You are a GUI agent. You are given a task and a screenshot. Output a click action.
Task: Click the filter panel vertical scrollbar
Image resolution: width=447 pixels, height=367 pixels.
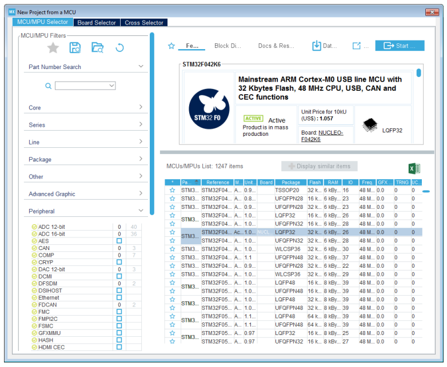(152, 124)
